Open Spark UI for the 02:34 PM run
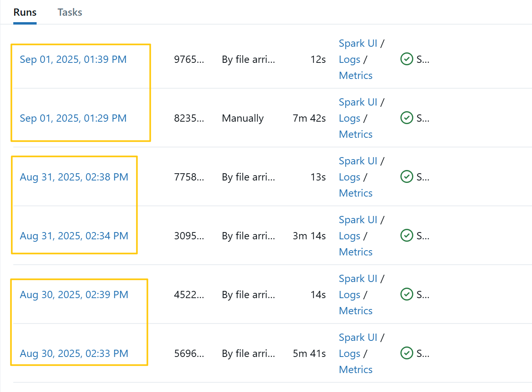Viewport: 532px width, 392px height. [358, 220]
